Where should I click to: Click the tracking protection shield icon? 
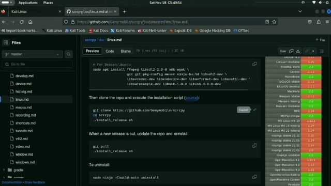coord(66,22)
